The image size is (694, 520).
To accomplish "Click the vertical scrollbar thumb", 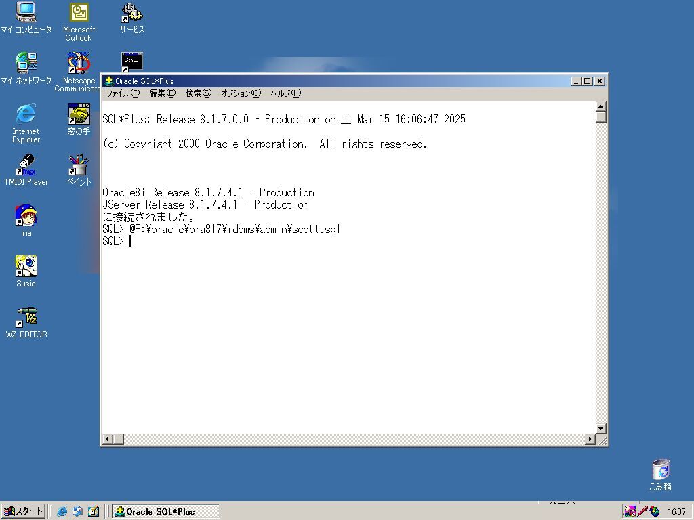I will (600, 117).
